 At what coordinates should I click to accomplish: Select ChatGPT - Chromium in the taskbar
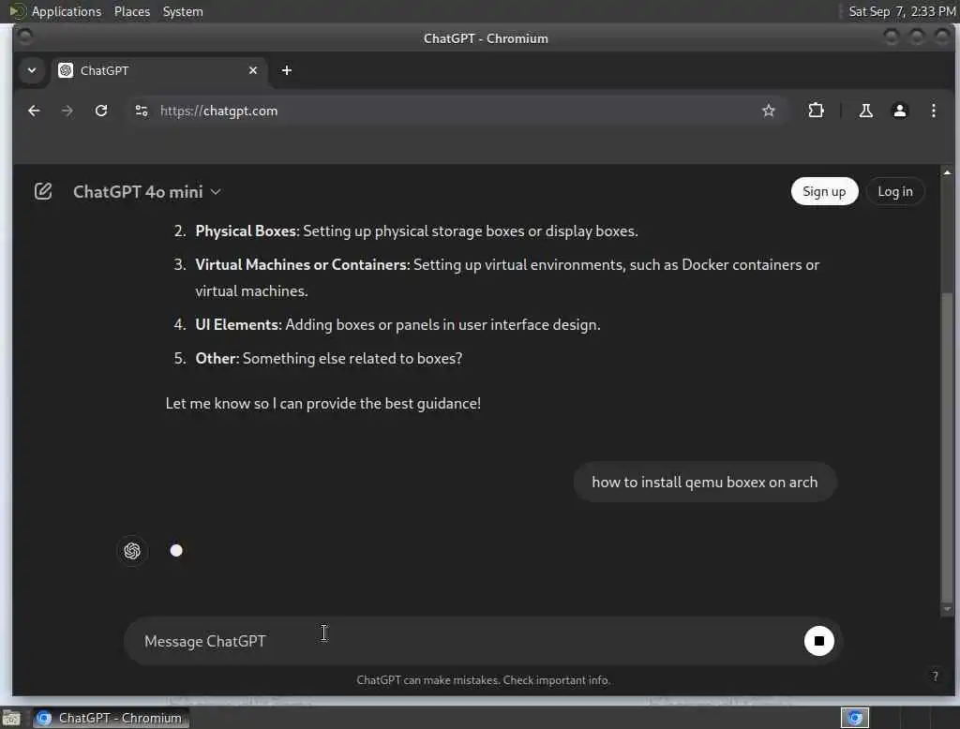pos(111,718)
